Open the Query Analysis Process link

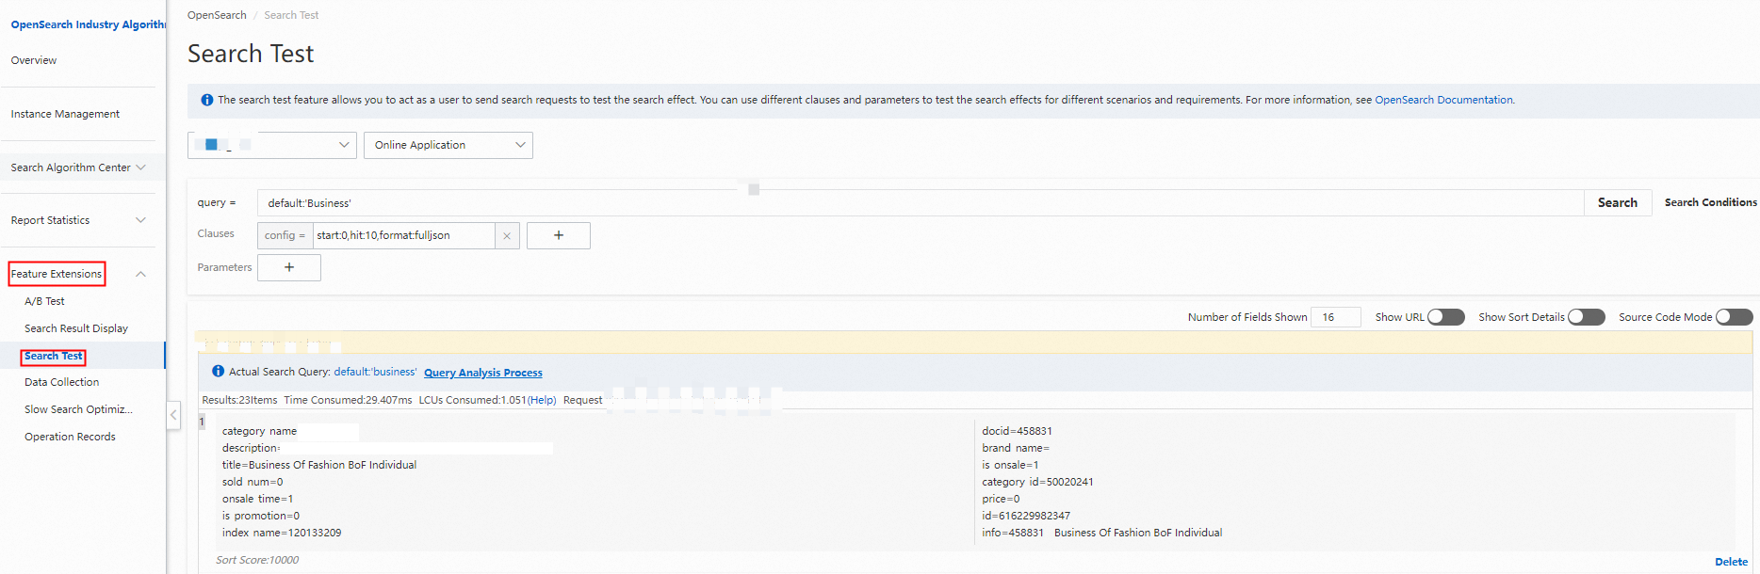(x=483, y=373)
